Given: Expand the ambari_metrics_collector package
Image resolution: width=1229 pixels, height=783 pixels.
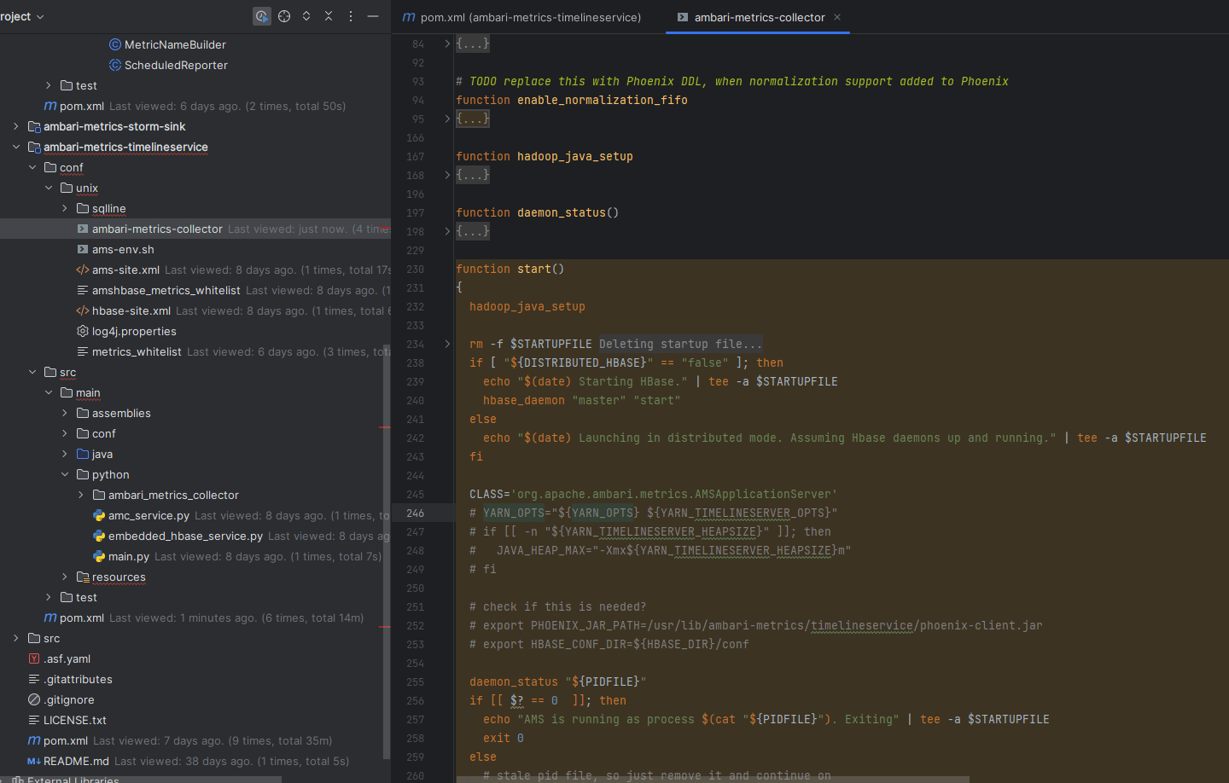Looking at the screenshot, I should [81, 495].
